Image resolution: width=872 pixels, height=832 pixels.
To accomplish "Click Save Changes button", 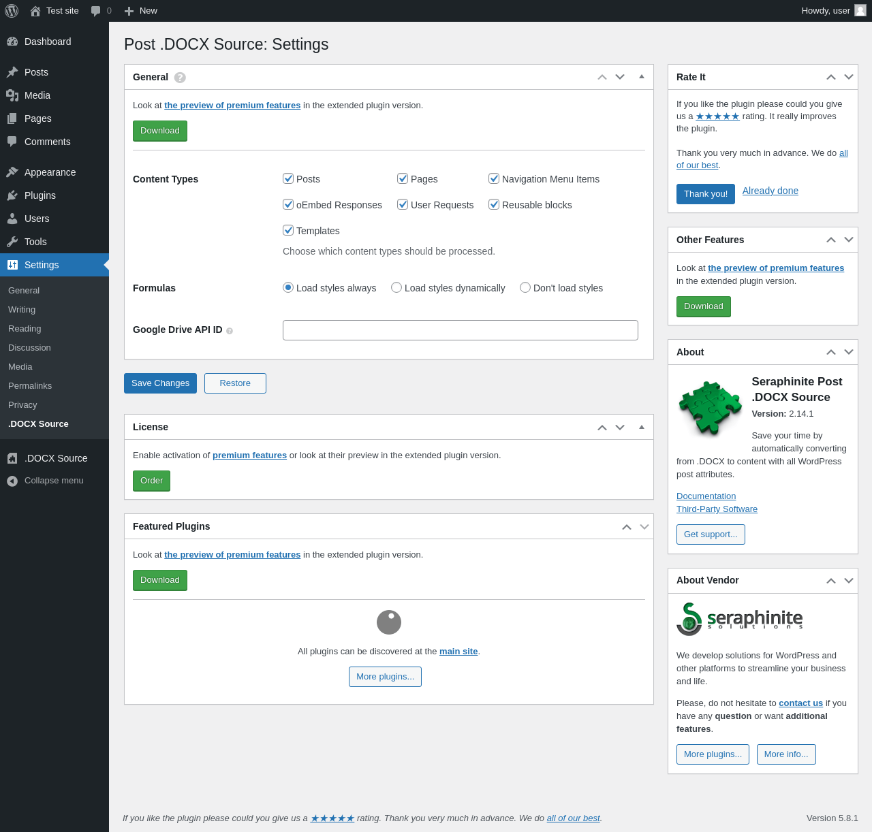I will [160, 383].
